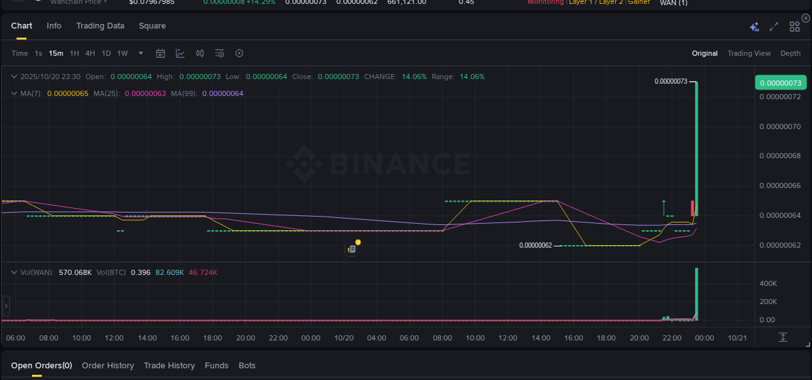
Task: Click the Gainer tag link
Action: click(639, 3)
